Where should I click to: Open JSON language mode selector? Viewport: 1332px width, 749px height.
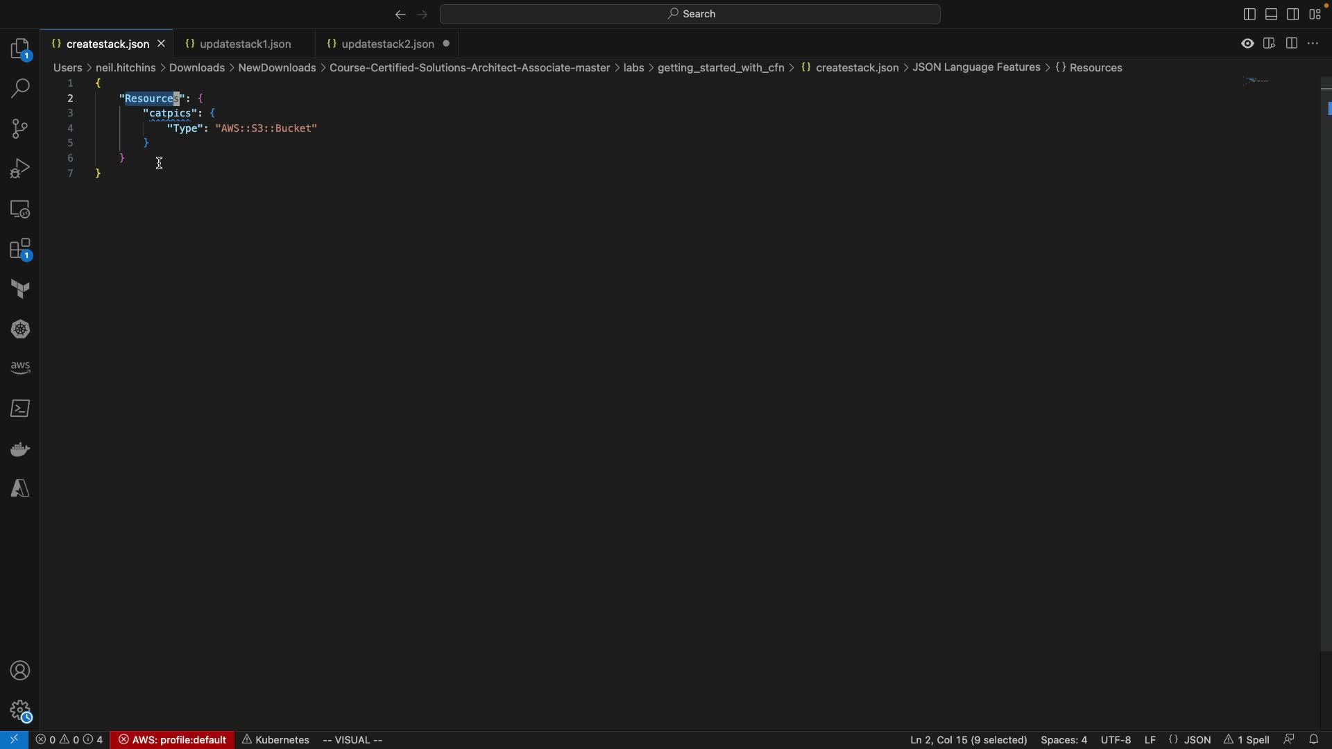(x=1190, y=740)
